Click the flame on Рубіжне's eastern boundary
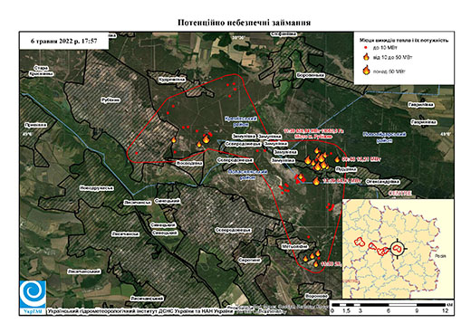Image resolution: width=471 pixels, height=333 pixels. [174, 139]
